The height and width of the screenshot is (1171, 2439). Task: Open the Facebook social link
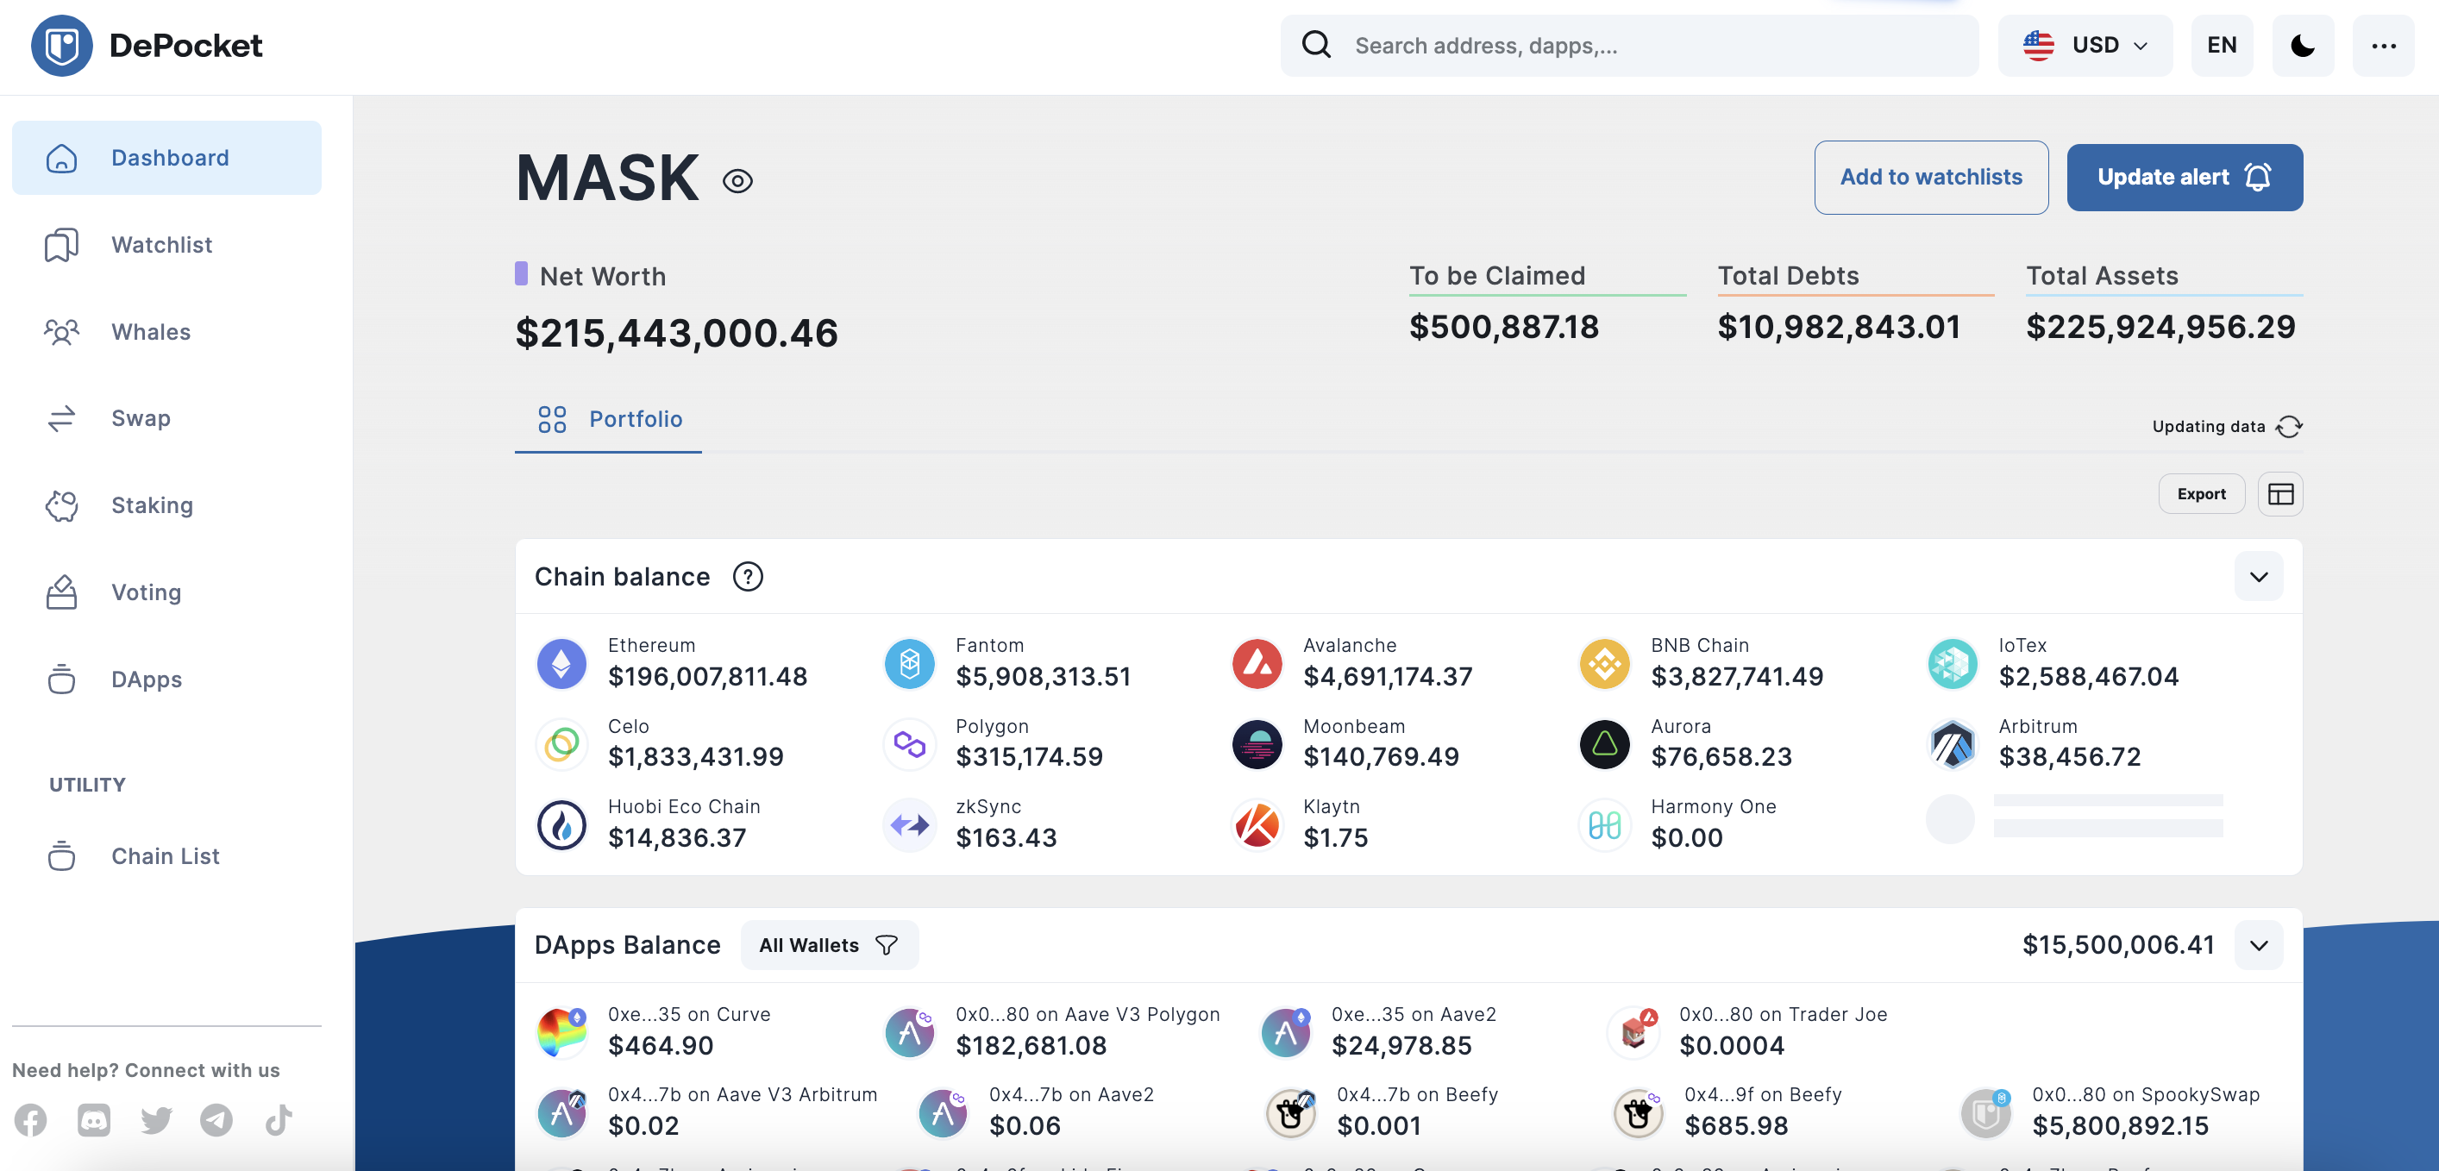point(30,1120)
